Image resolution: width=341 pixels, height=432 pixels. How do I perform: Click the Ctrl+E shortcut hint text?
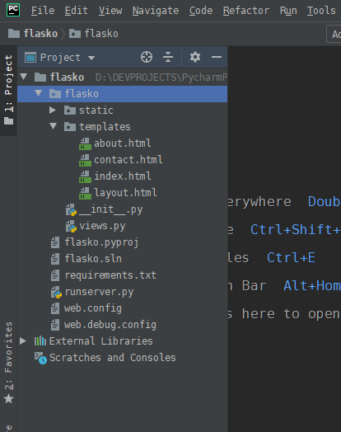click(x=291, y=258)
